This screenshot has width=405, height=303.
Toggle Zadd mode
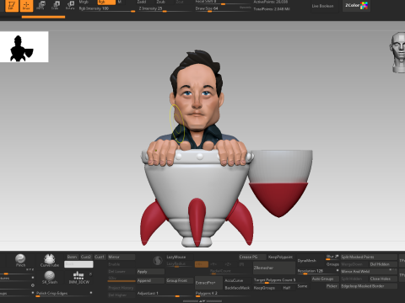coord(142,2)
